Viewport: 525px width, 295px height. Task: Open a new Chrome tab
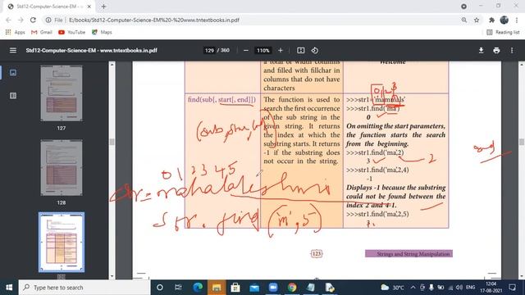103,7
